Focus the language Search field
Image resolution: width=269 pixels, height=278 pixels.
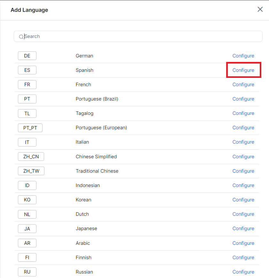tap(141, 36)
